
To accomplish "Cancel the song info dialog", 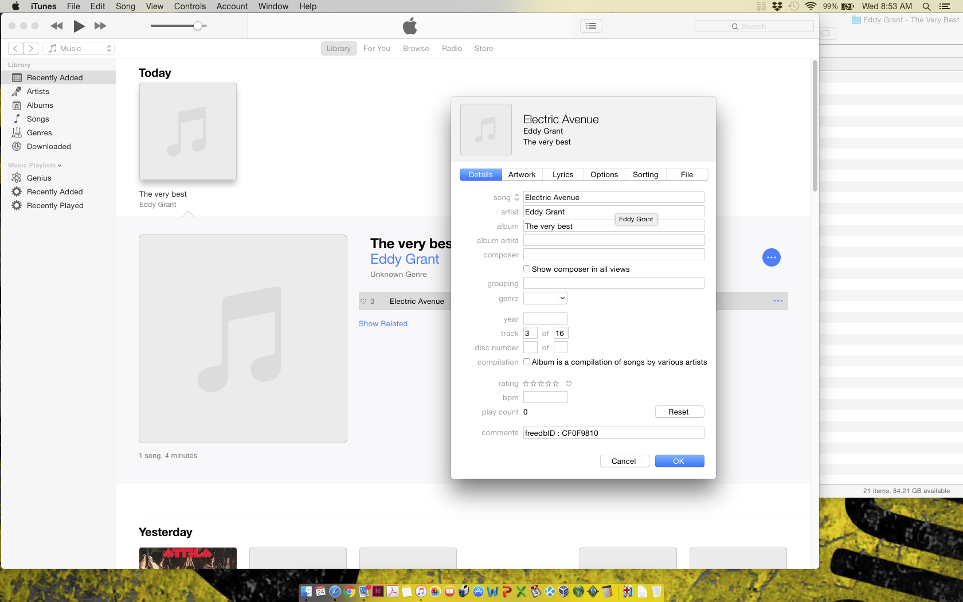I will pos(624,461).
